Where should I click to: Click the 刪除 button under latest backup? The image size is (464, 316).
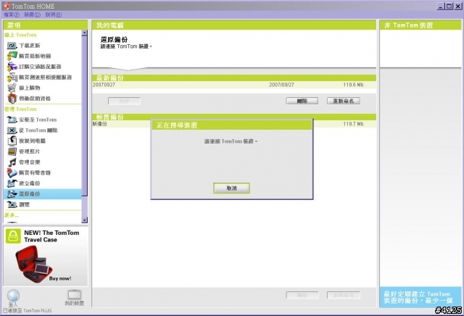(302, 101)
